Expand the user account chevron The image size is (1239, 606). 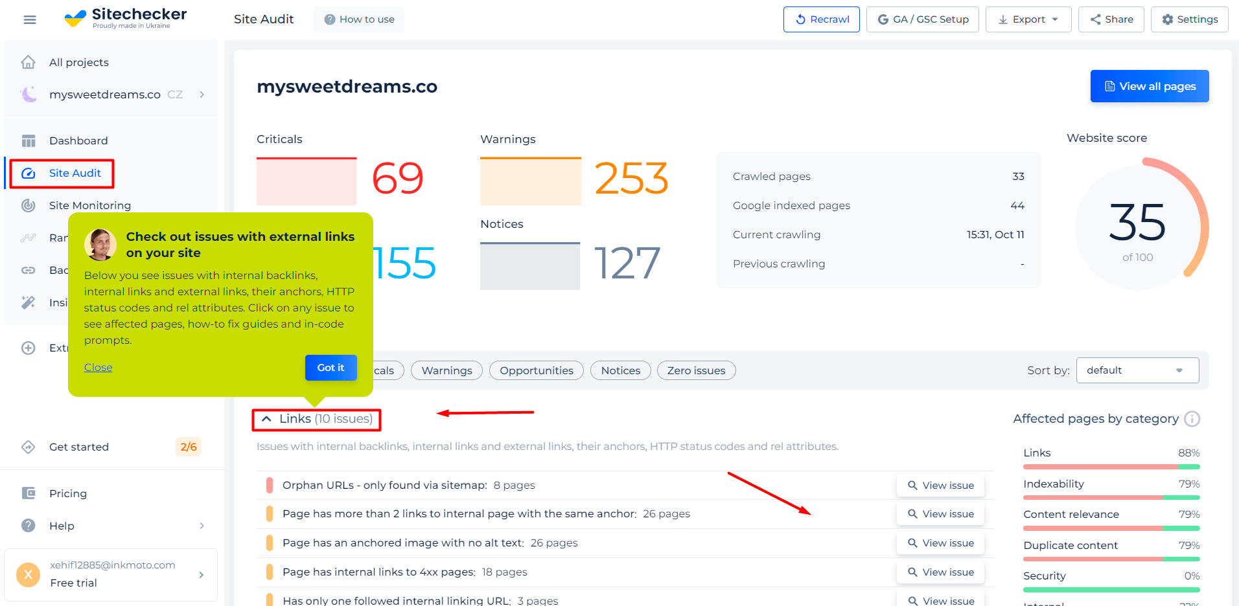tap(202, 575)
